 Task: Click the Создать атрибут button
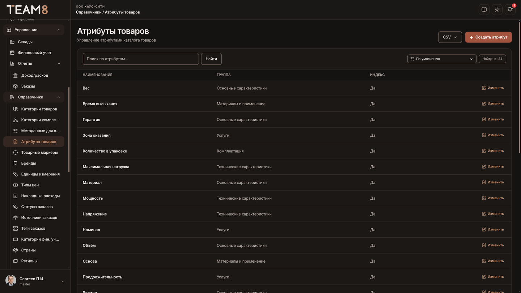click(x=488, y=37)
